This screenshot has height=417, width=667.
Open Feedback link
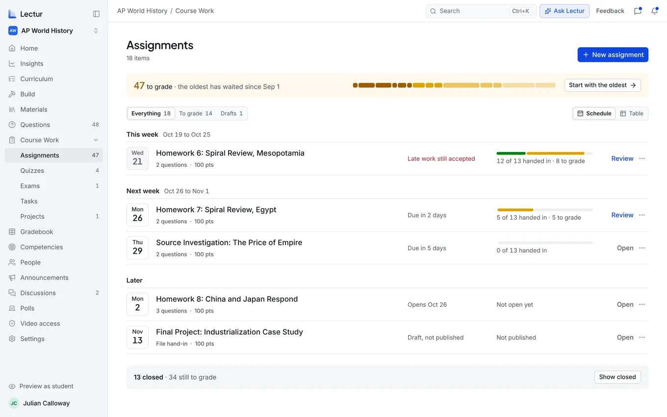coord(610,11)
